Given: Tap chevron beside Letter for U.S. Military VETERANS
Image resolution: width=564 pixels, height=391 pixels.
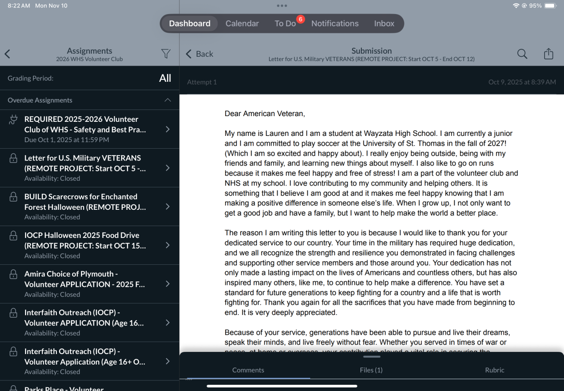Looking at the screenshot, I should coord(167,168).
